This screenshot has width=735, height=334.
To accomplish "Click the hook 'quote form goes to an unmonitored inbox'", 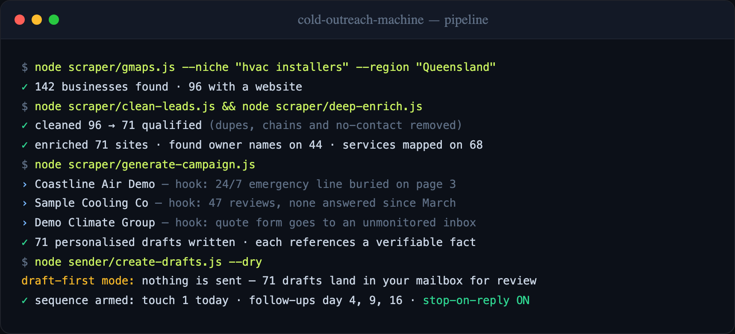I will (x=346, y=223).
